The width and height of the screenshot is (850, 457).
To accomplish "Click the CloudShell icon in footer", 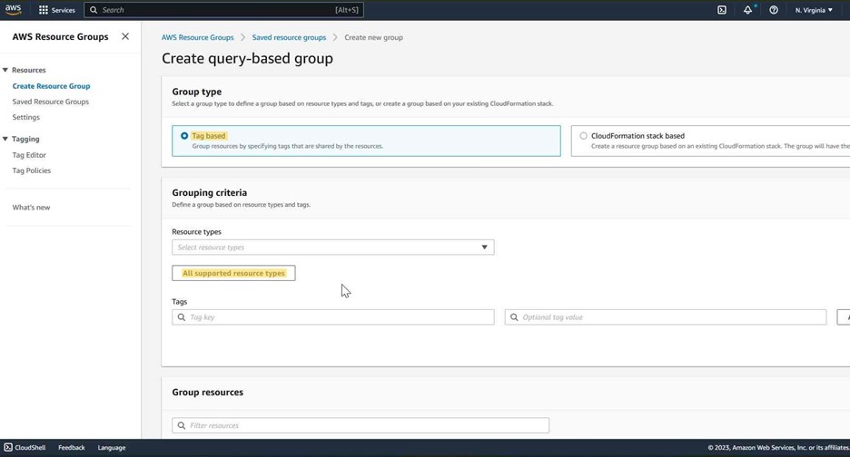I will 8,447.
